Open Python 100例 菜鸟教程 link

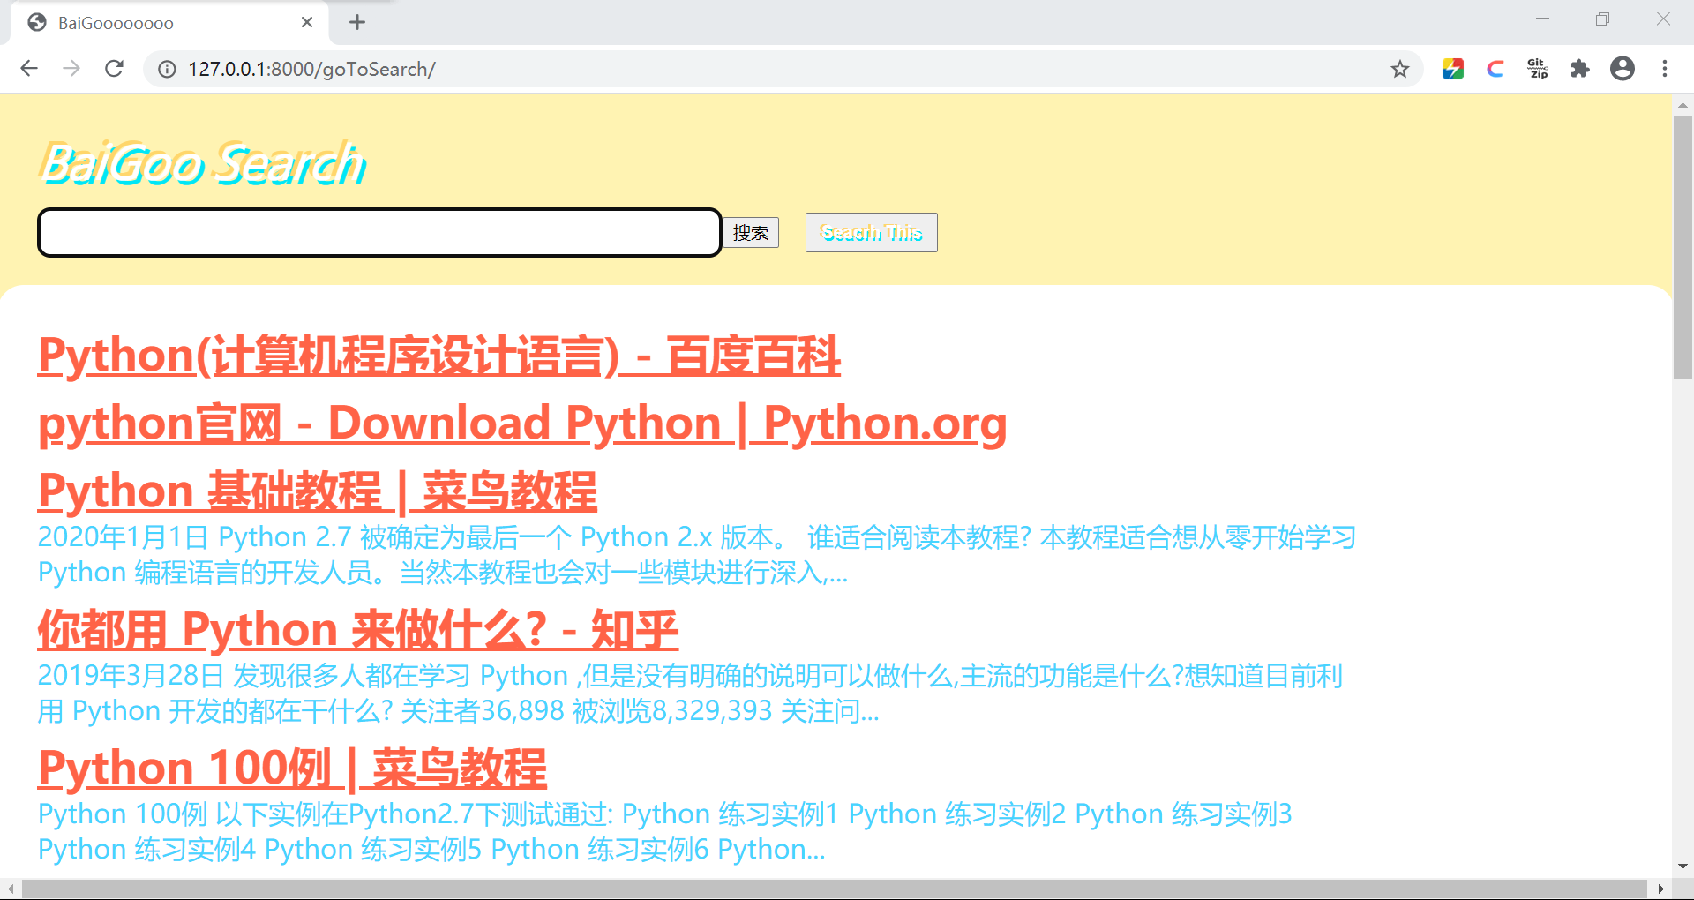click(x=292, y=769)
